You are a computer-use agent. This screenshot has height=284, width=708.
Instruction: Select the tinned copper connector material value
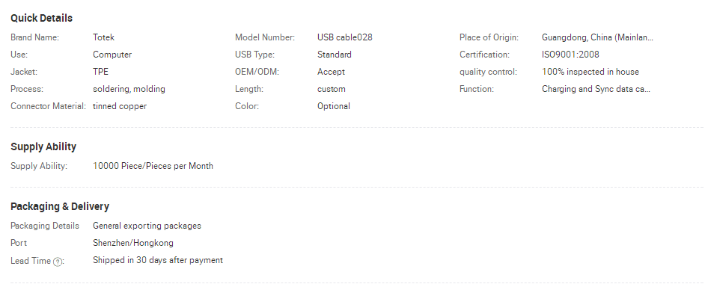pyautogui.click(x=120, y=106)
